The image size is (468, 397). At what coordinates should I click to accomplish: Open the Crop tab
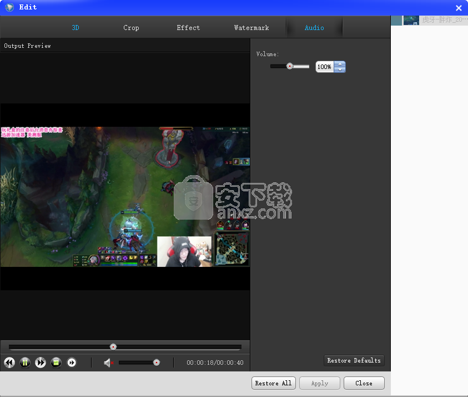pyautogui.click(x=131, y=27)
